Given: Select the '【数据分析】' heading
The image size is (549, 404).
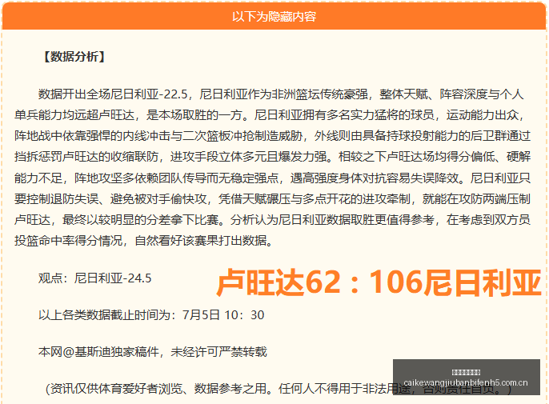Looking at the screenshot, I should [x=74, y=57].
